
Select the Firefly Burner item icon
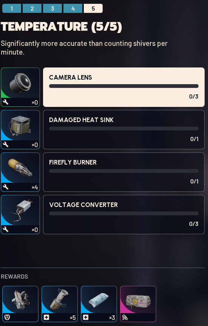pyautogui.click(x=20, y=172)
